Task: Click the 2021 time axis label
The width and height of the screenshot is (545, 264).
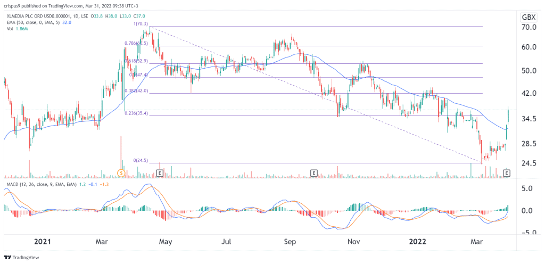Action: coord(43,242)
